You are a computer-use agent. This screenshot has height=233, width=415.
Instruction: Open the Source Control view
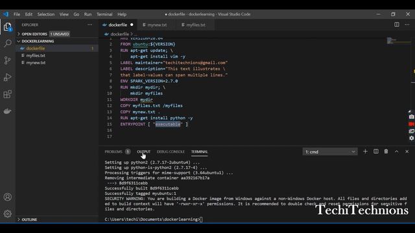coord(7,60)
